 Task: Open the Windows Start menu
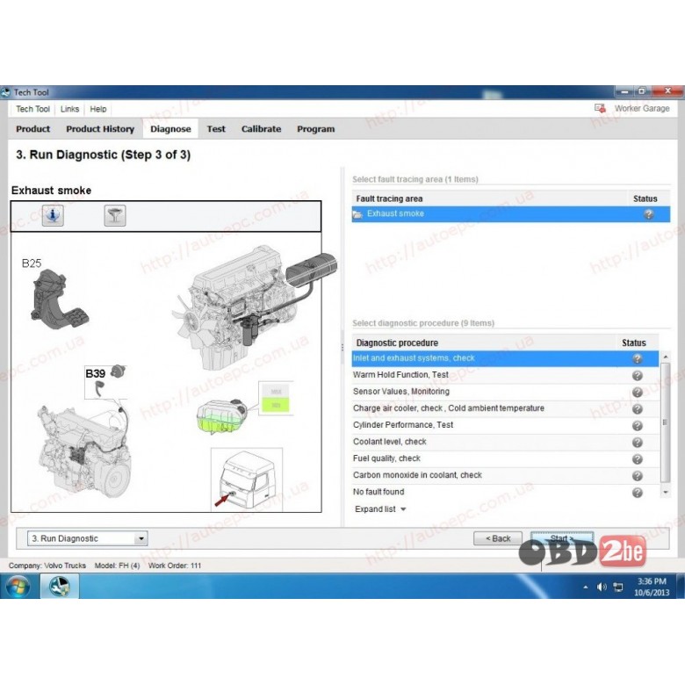(18, 586)
